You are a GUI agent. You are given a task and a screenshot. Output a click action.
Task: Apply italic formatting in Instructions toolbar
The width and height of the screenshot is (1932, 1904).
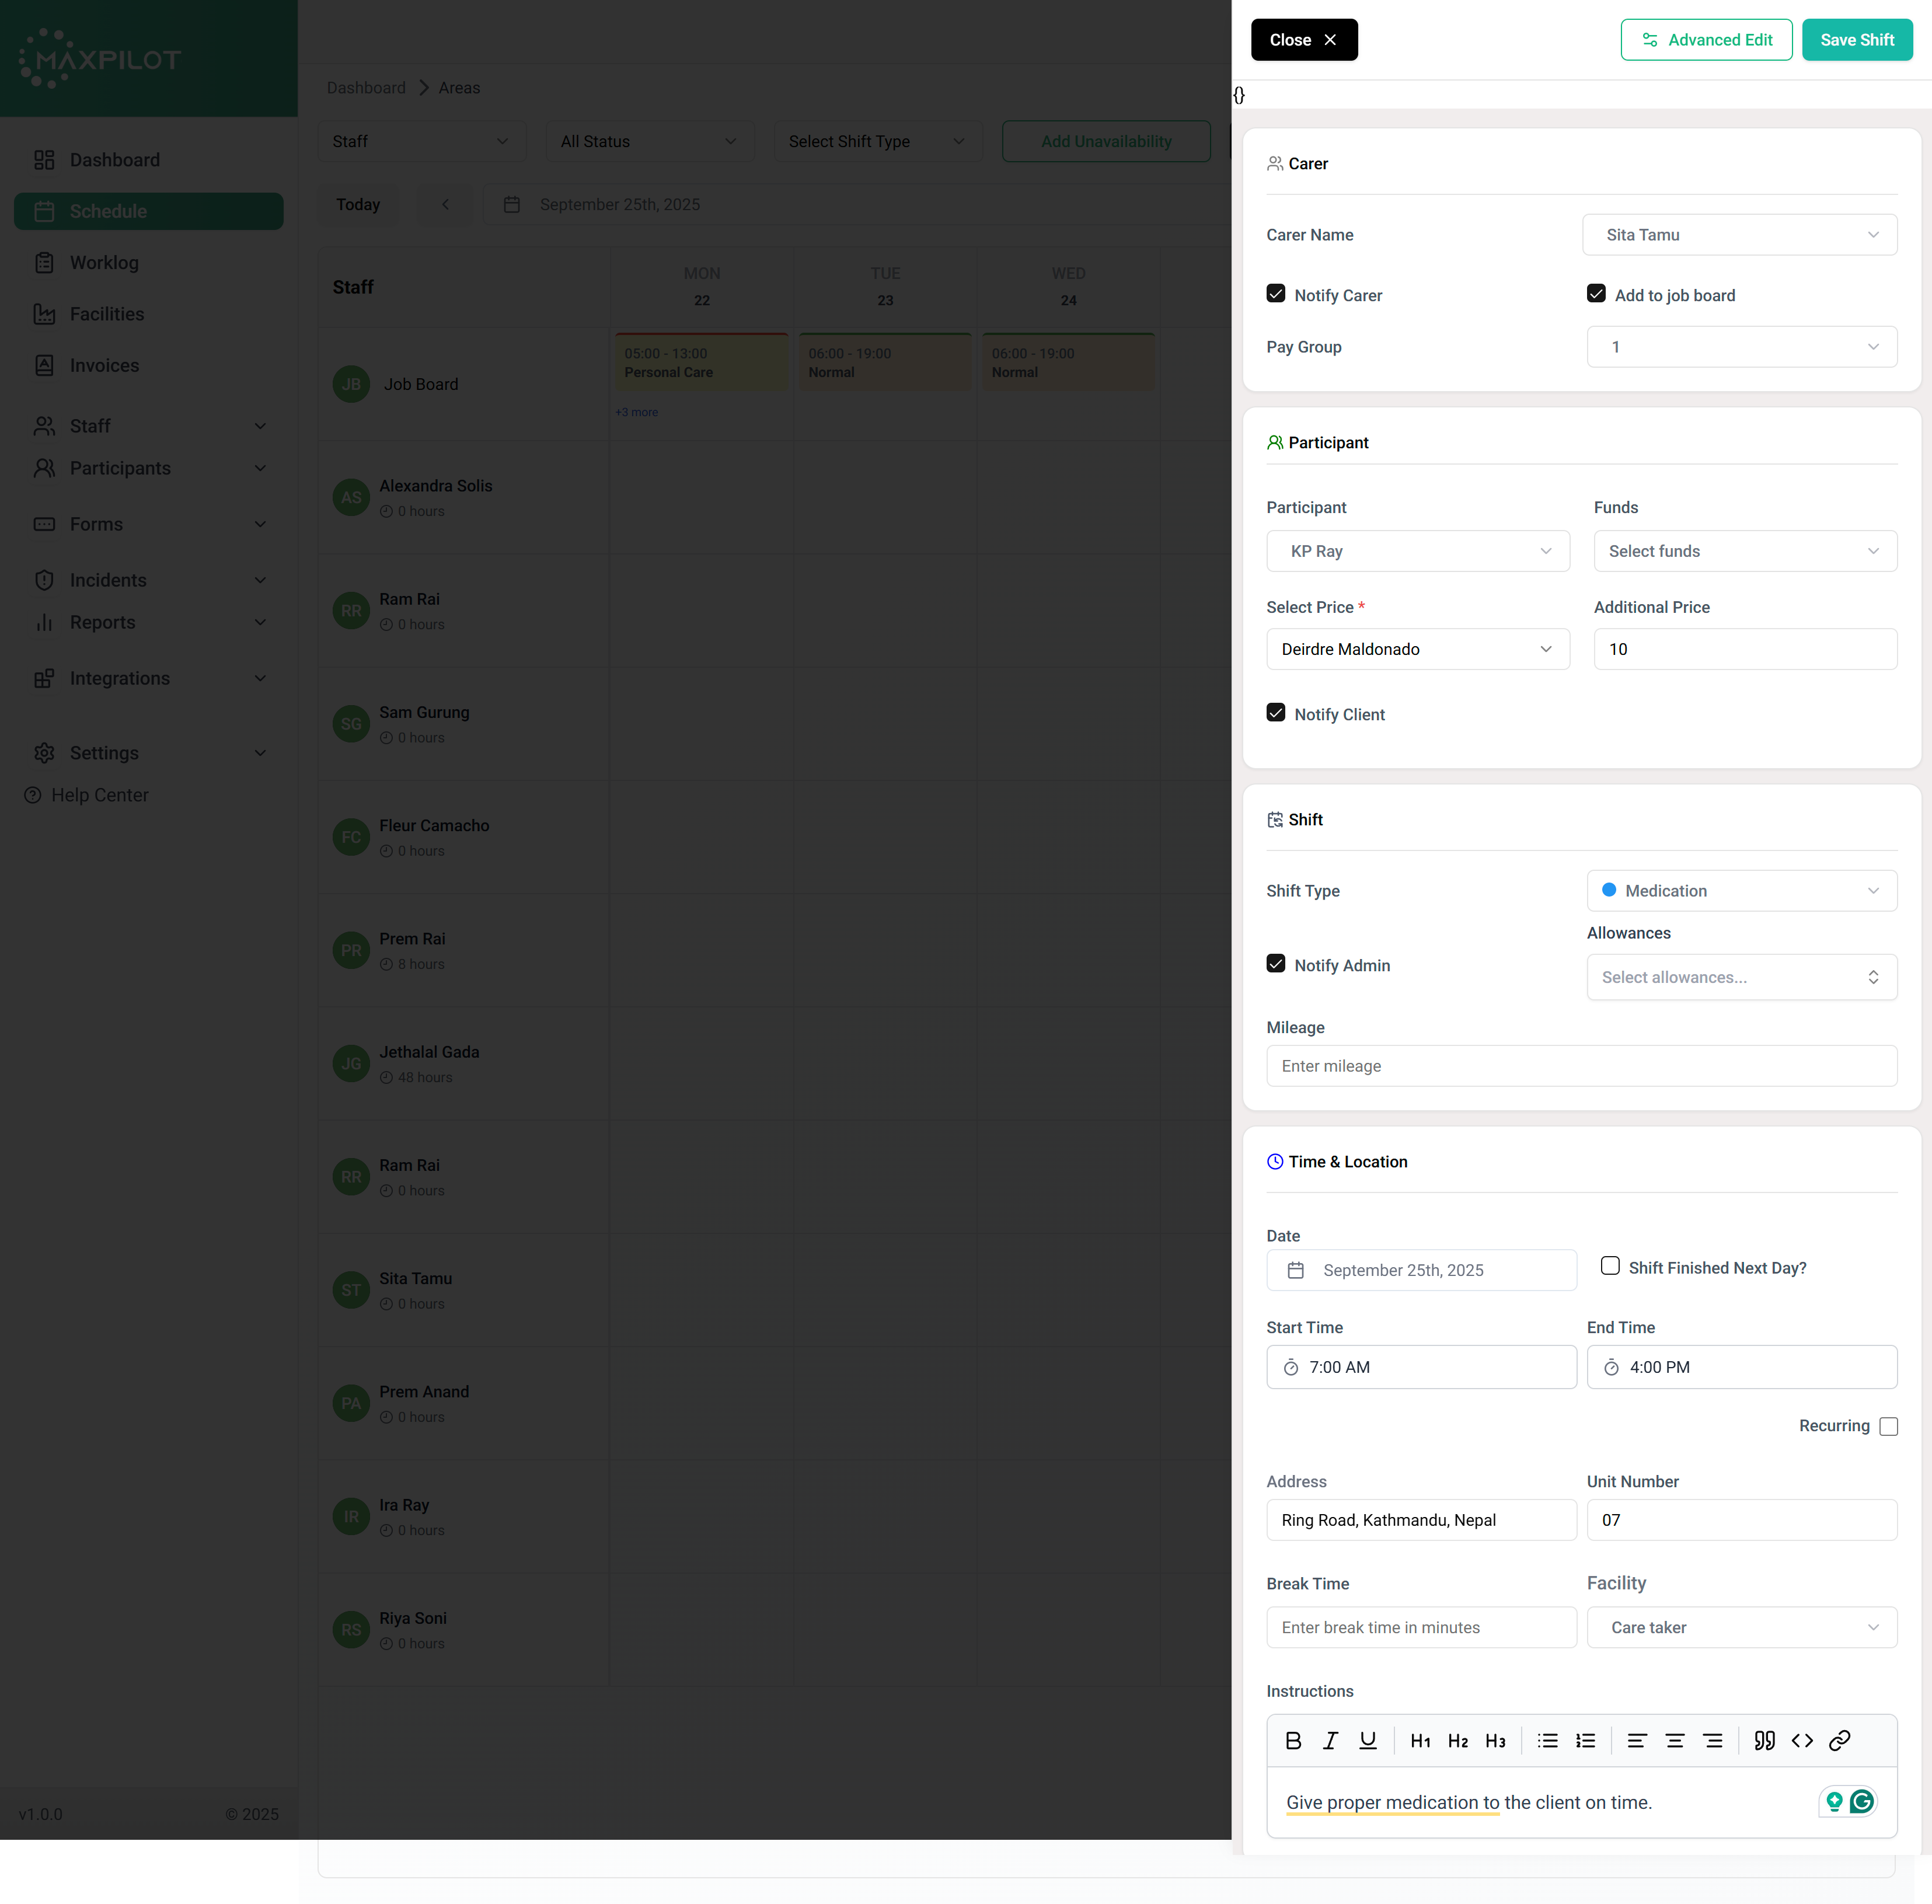[x=1330, y=1741]
